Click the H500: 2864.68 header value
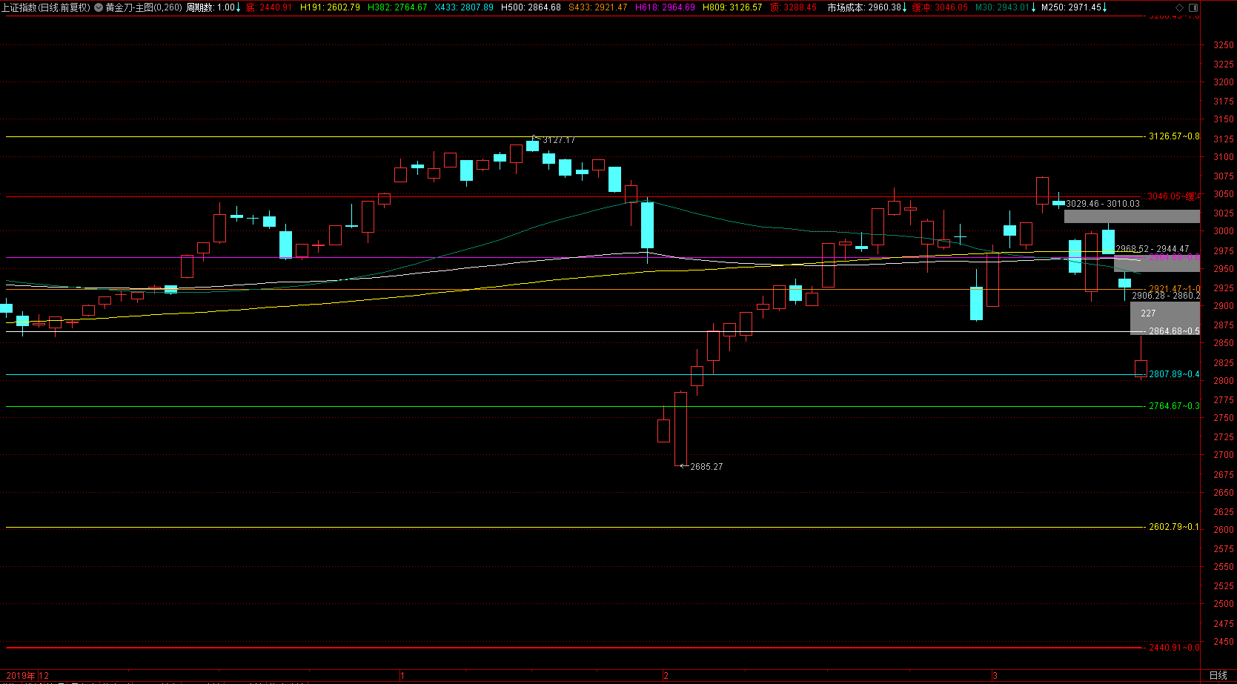The image size is (1237, 684). click(531, 7)
